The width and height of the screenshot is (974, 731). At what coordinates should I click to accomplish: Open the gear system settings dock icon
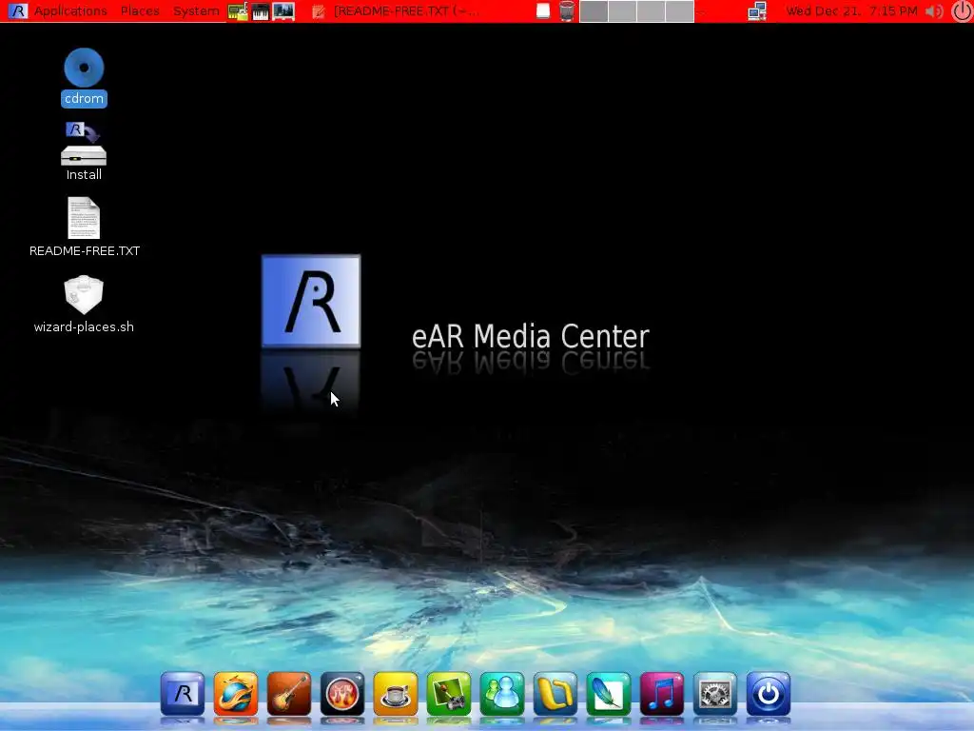[x=715, y=693]
